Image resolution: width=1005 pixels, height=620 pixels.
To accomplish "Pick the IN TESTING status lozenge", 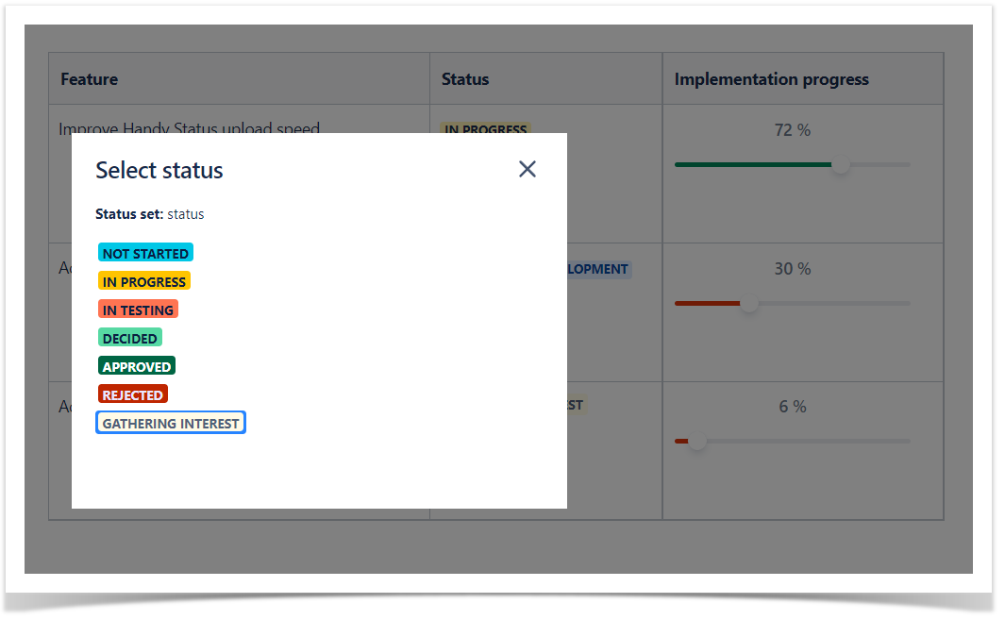I will click(x=138, y=310).
